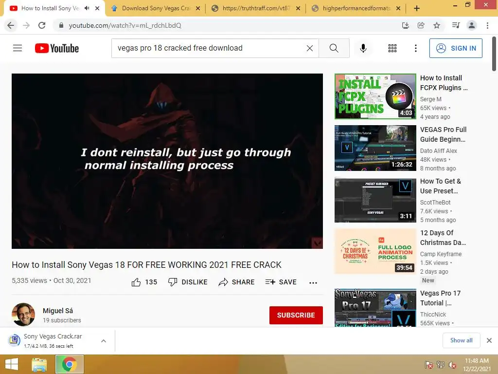Click the video player area

click(167, 161)
